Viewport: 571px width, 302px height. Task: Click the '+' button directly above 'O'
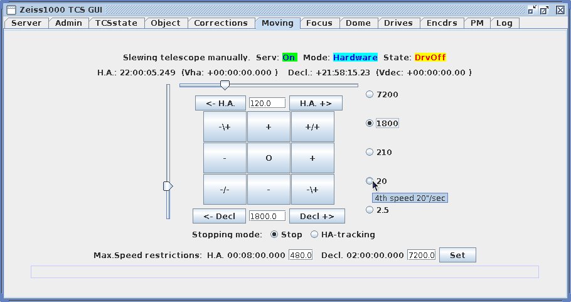coord(269,127)
